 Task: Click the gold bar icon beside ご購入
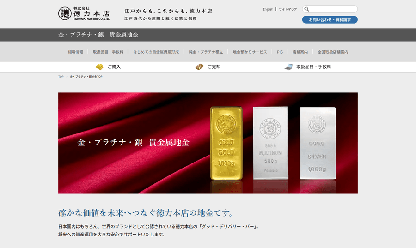(99, 67)
